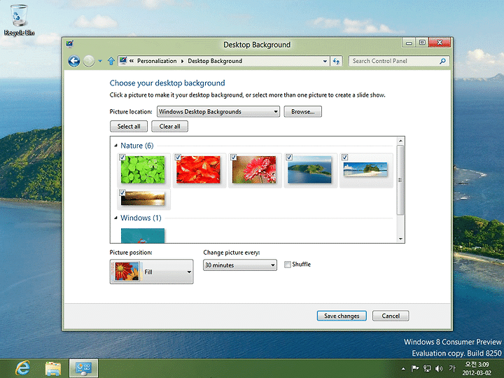504x378 pixels.
Task: Click the search magnifier icon
Action: [442, 61]
